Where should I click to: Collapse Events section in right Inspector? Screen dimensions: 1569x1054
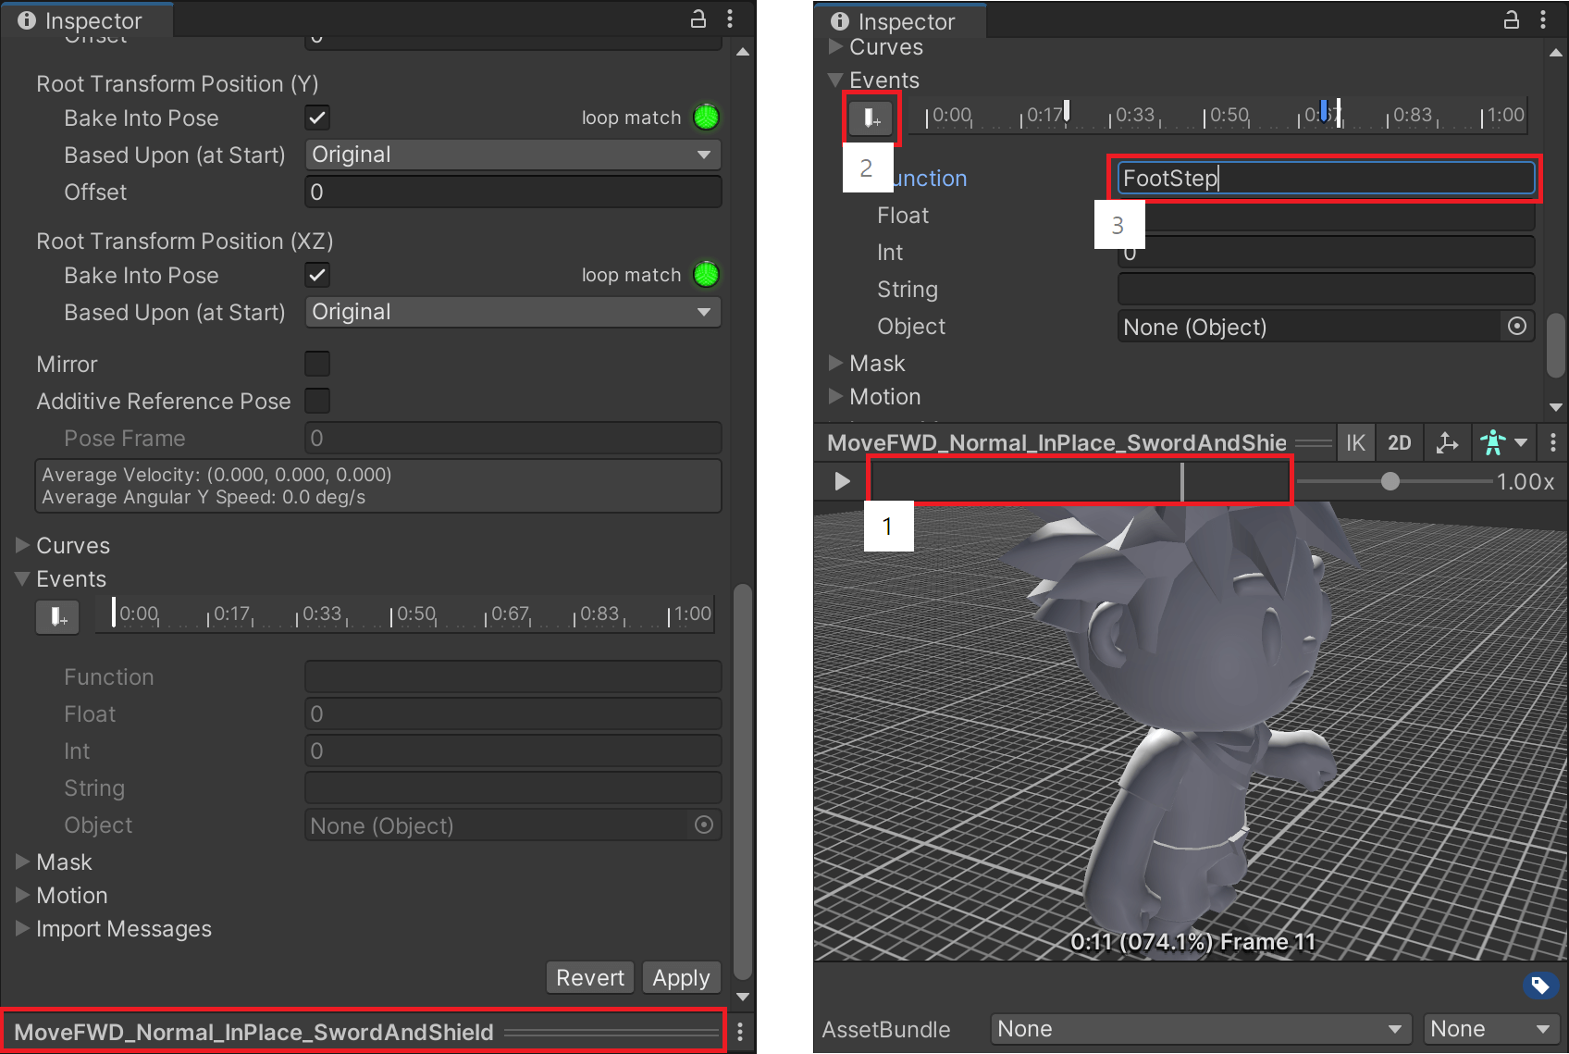[836, 80]
